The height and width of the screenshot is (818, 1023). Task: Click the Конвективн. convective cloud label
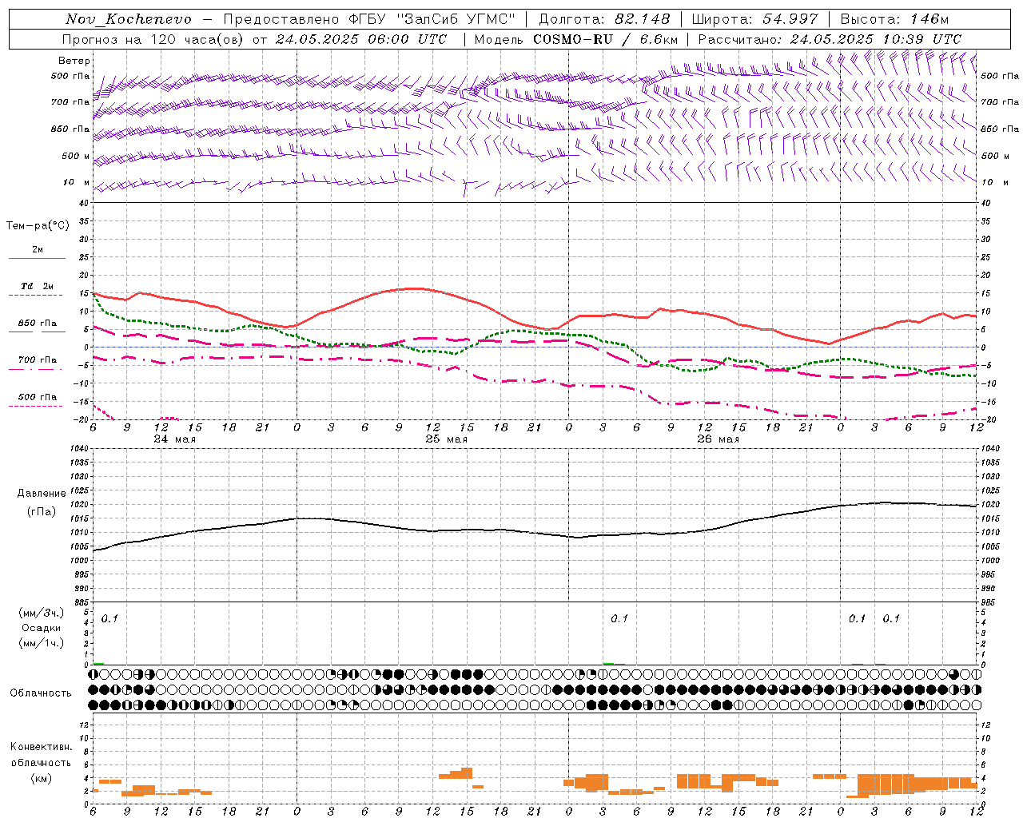click(41, 747)
